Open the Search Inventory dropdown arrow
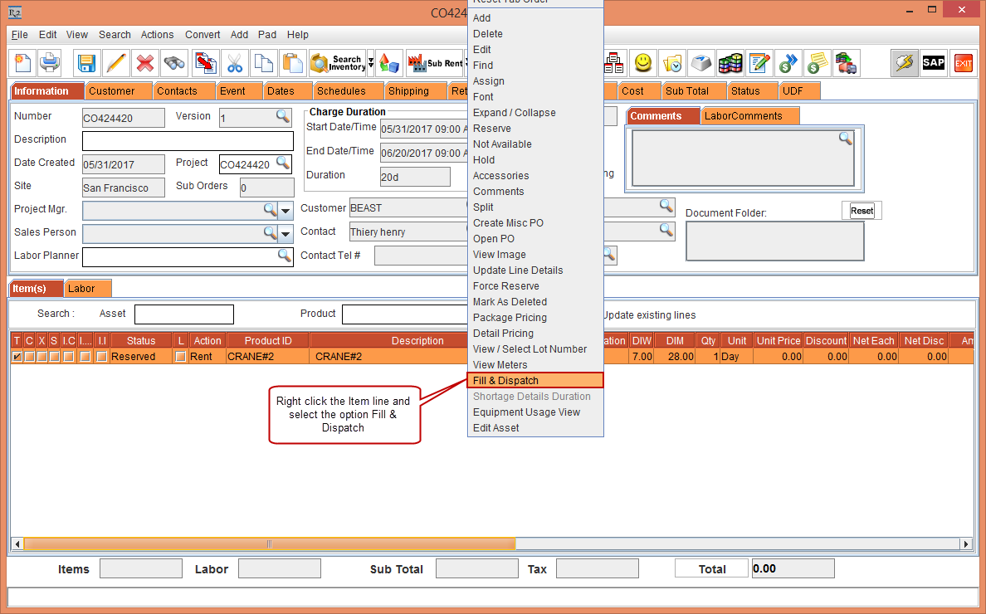Viewport: 986px width, 614px height. coord(371,63)
